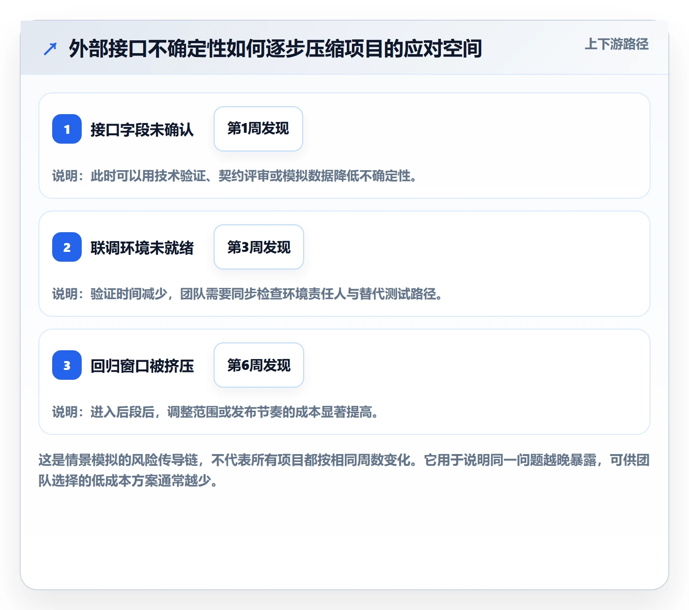The height and width of the screenshot is (610, 689).
Task: Click the step heading 回归窗口被挤压
Action: [x=142, y=366]
